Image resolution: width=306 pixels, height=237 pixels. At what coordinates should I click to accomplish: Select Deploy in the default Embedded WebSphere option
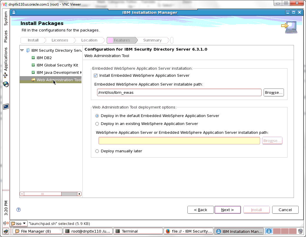(x=97, y=116)
